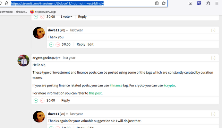The height and width of the screenshot is (128, 222).
Task: Collapse cryptogecko's comment with [-]
Action: click(213, 58)
